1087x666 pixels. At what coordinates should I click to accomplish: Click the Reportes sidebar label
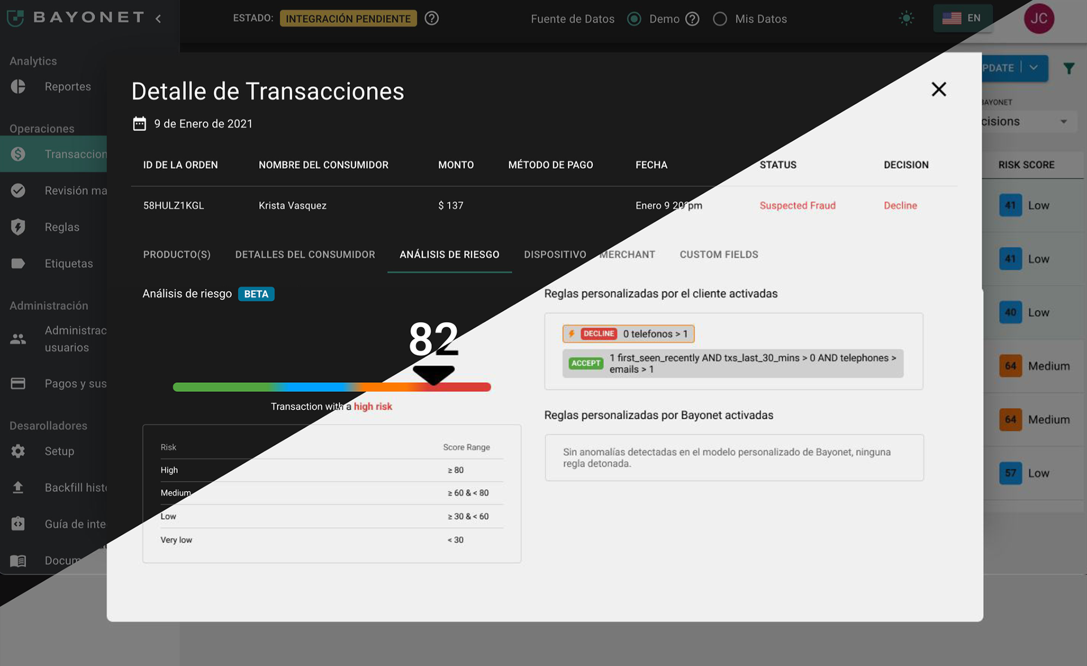(x=68, y=86)
